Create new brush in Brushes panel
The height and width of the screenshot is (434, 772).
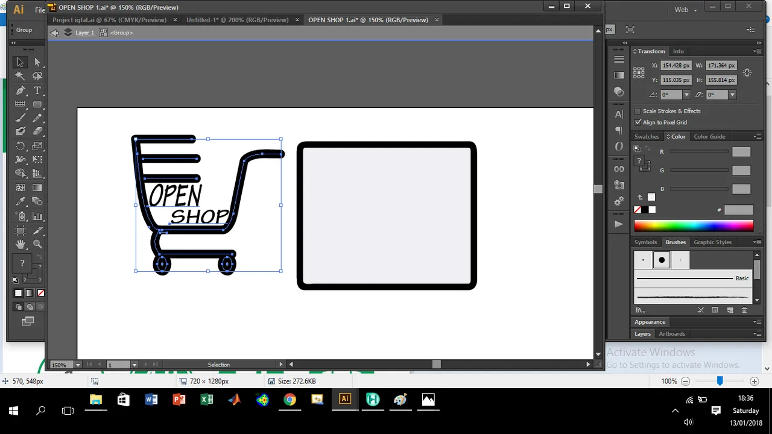(x=730, y=310)
